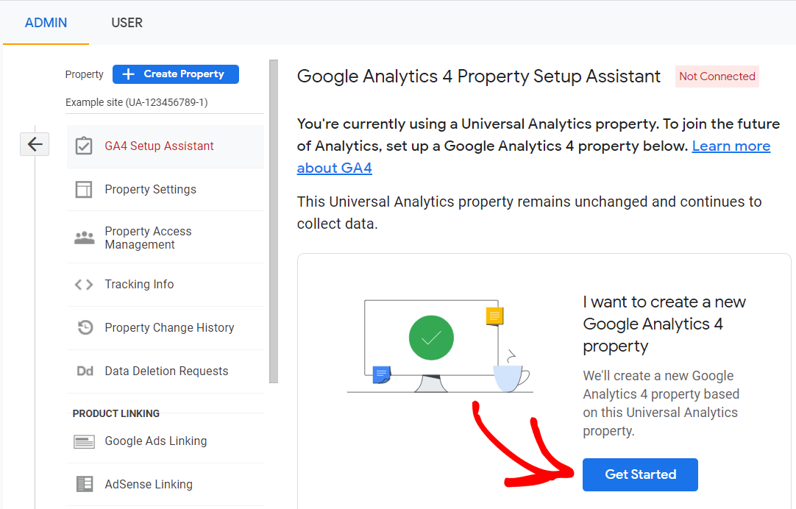Click the blue Get Started button
Image resolution: width=796 pixels, height=509 pixels.
tap(640, 475)
